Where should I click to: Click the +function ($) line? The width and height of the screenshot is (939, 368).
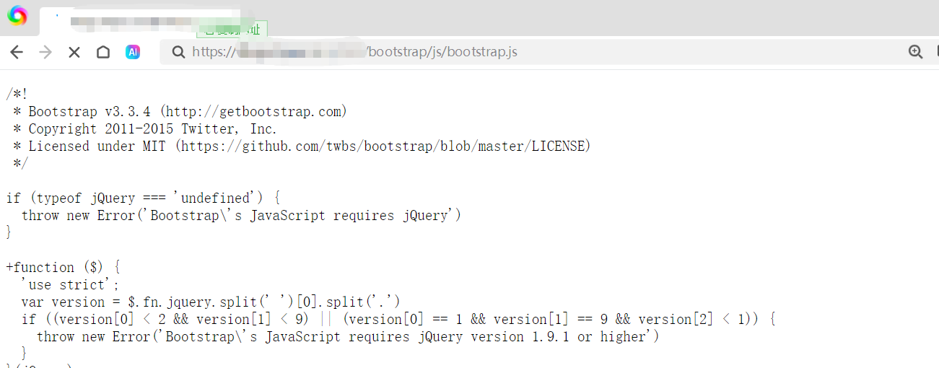pos(64,267)
